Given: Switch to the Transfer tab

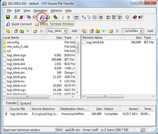Looking at the screenshot, I should (x=11, y=103).
